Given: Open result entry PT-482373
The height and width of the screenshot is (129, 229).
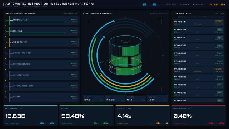Looking at the screenshot, I should point(198,54).
